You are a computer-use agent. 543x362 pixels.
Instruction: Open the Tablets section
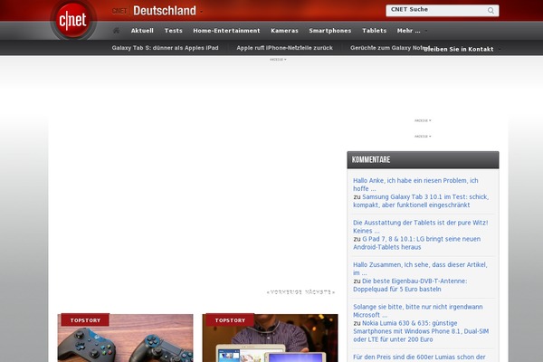pyautogui.click(x=375, y=31)
